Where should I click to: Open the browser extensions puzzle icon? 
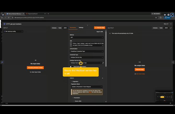point(161,18)
